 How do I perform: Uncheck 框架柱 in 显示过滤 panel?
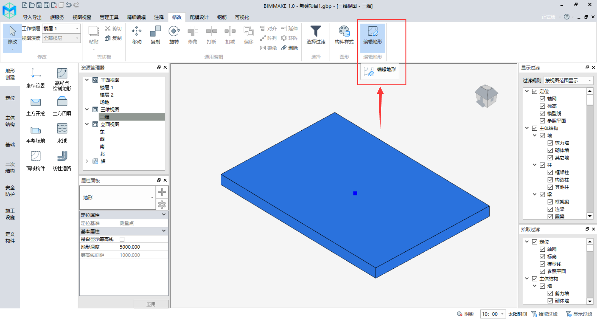(x=550, y=172)
